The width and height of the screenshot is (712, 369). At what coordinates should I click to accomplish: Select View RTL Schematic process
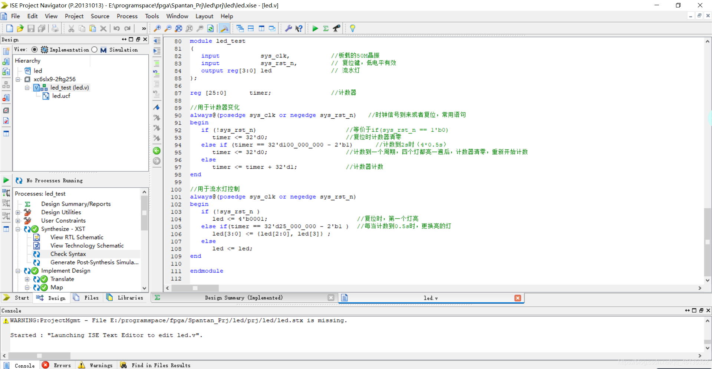pyautogui.click(x=77, y=237)
